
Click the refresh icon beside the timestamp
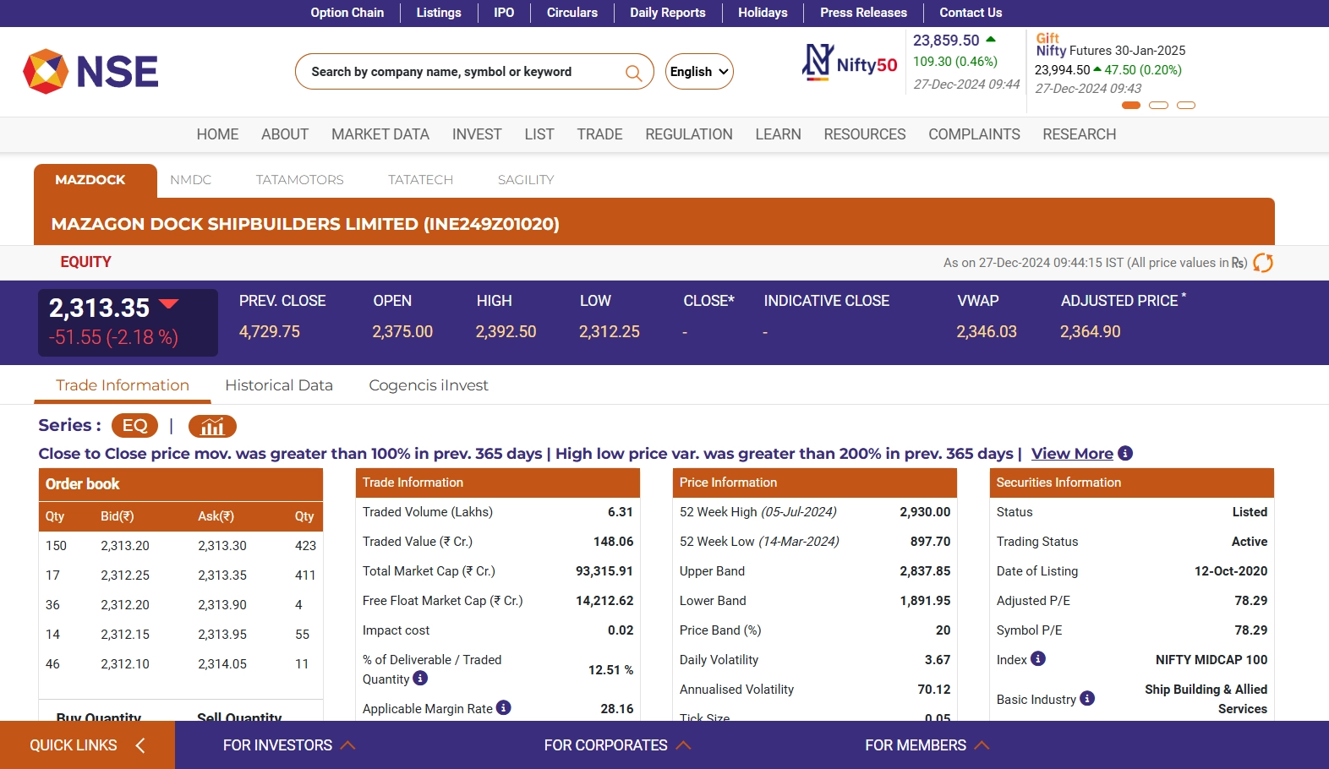point(1263,263)
